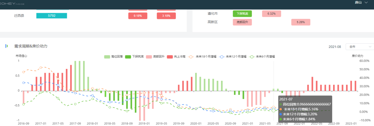The height and width of the screenshot is (126, 374).
Task: Click the 5.28% badge for 高新区
Action: pyautogui.click(x=301, y=22)
